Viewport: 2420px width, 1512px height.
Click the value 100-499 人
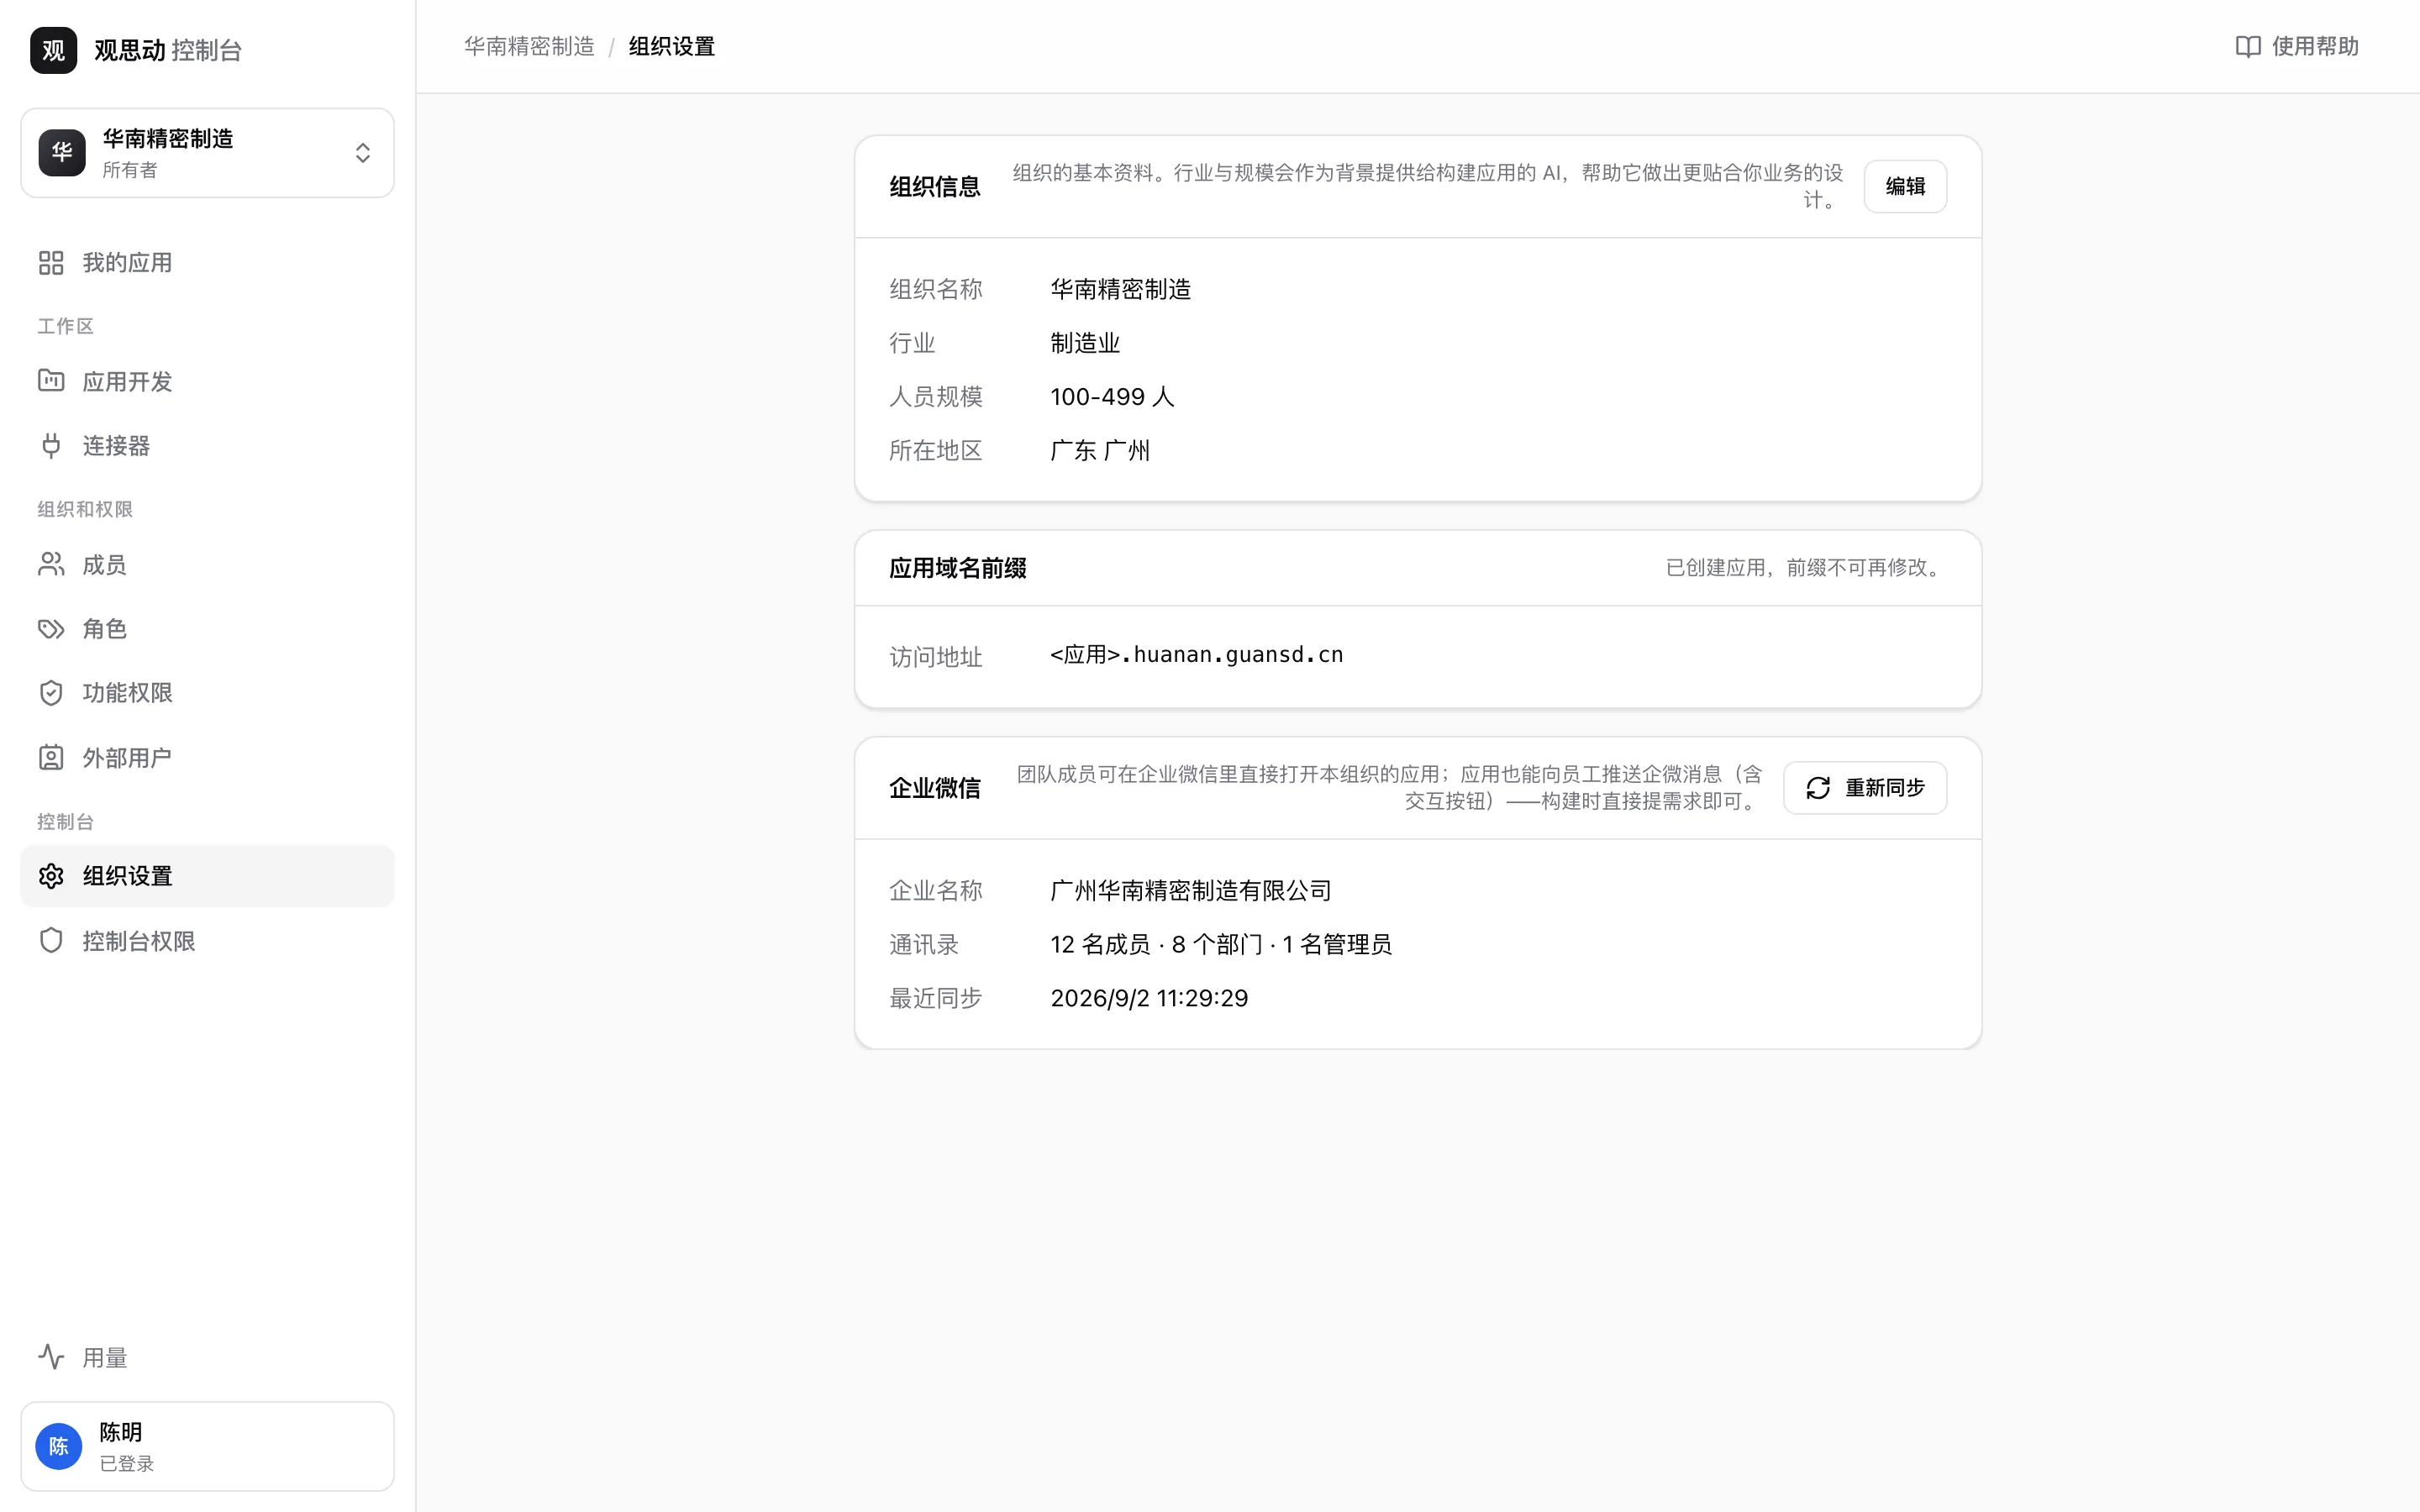pos(1112,397)
